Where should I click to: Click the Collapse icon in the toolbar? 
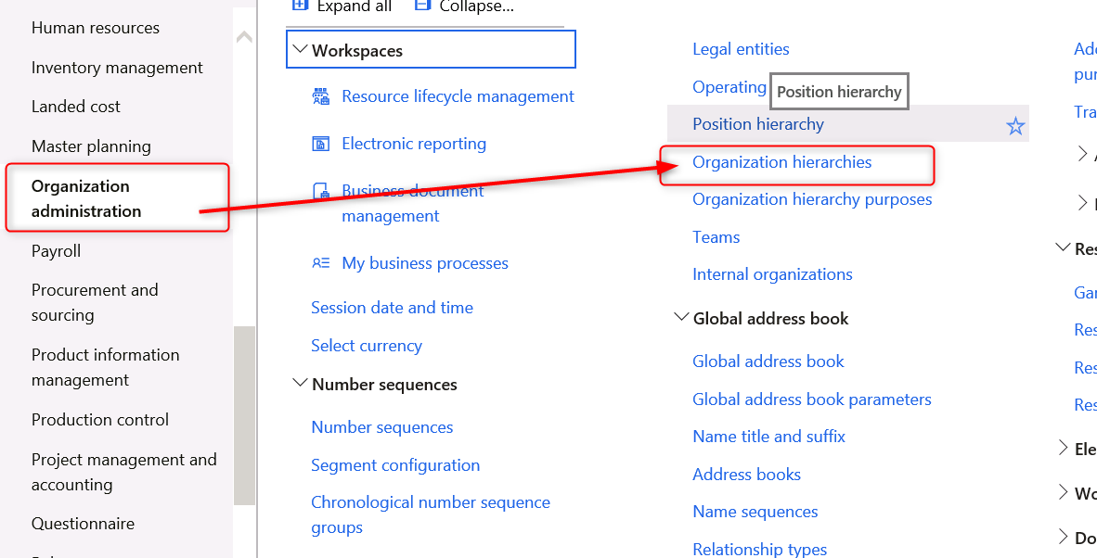point(422,6)
